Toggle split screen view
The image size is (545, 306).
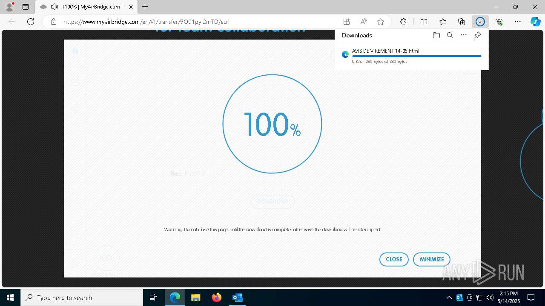click(424, 22)
